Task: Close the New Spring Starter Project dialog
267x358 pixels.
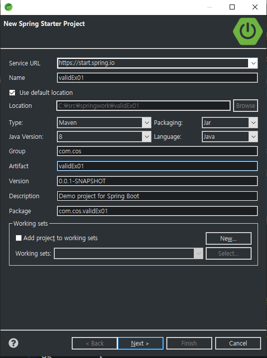Action: [255, 7]
